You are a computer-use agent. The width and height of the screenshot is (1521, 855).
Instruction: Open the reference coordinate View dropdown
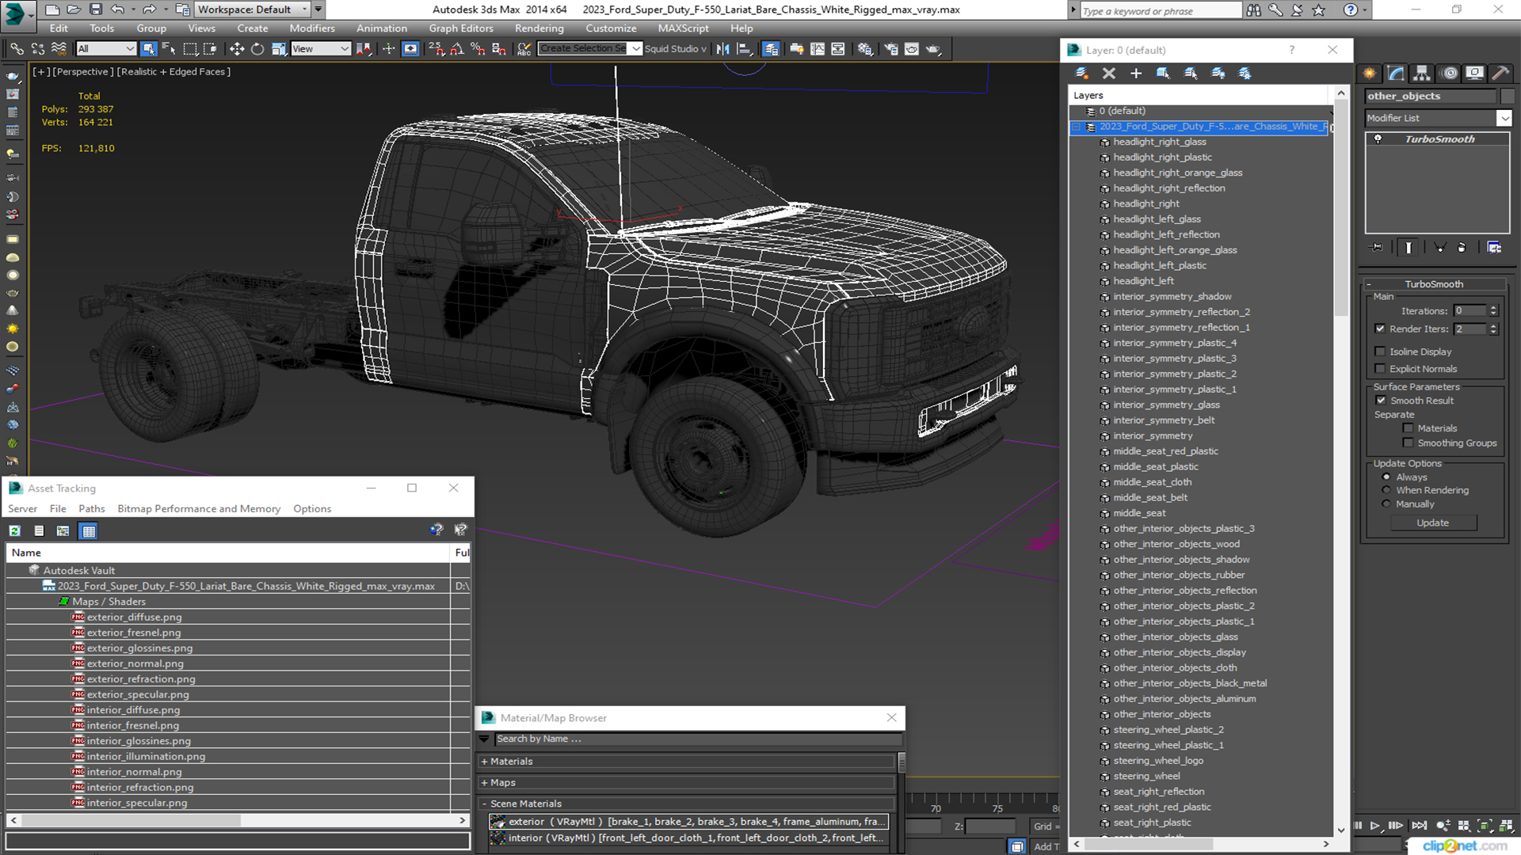[x=321, y=49]
